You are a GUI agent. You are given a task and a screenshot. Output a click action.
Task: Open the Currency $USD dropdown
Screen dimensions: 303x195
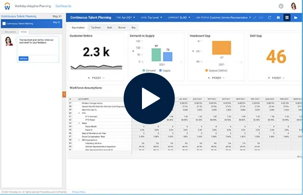point(179,18)
